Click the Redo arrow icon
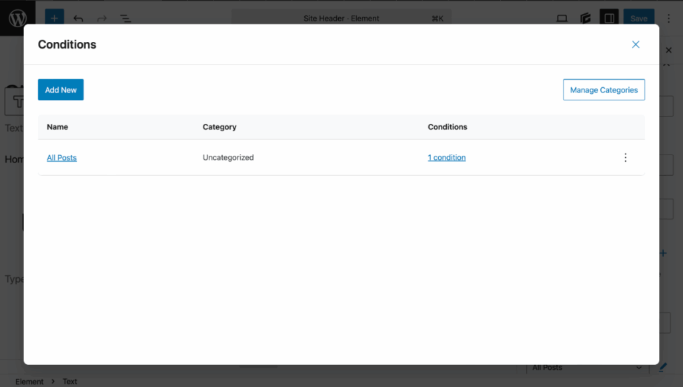This screenshot has width=683, height=387. (x=102, y=18)
